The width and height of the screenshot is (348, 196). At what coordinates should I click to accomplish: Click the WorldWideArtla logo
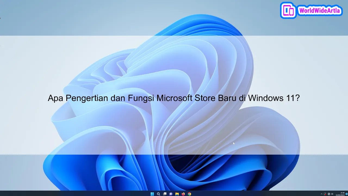pyautogui.click(x=311, y=10)
